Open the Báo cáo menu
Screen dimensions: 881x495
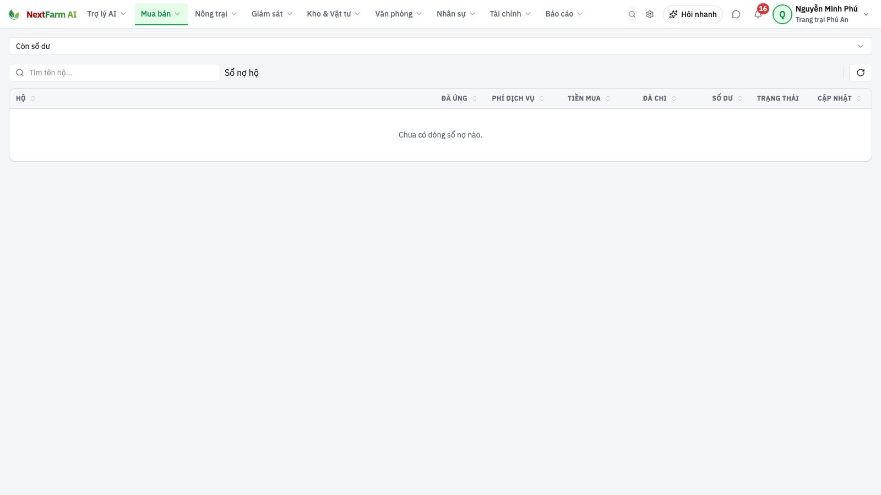564,14
